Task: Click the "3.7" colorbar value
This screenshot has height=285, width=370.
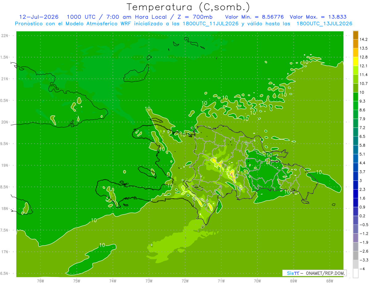Action: point(363,172)
